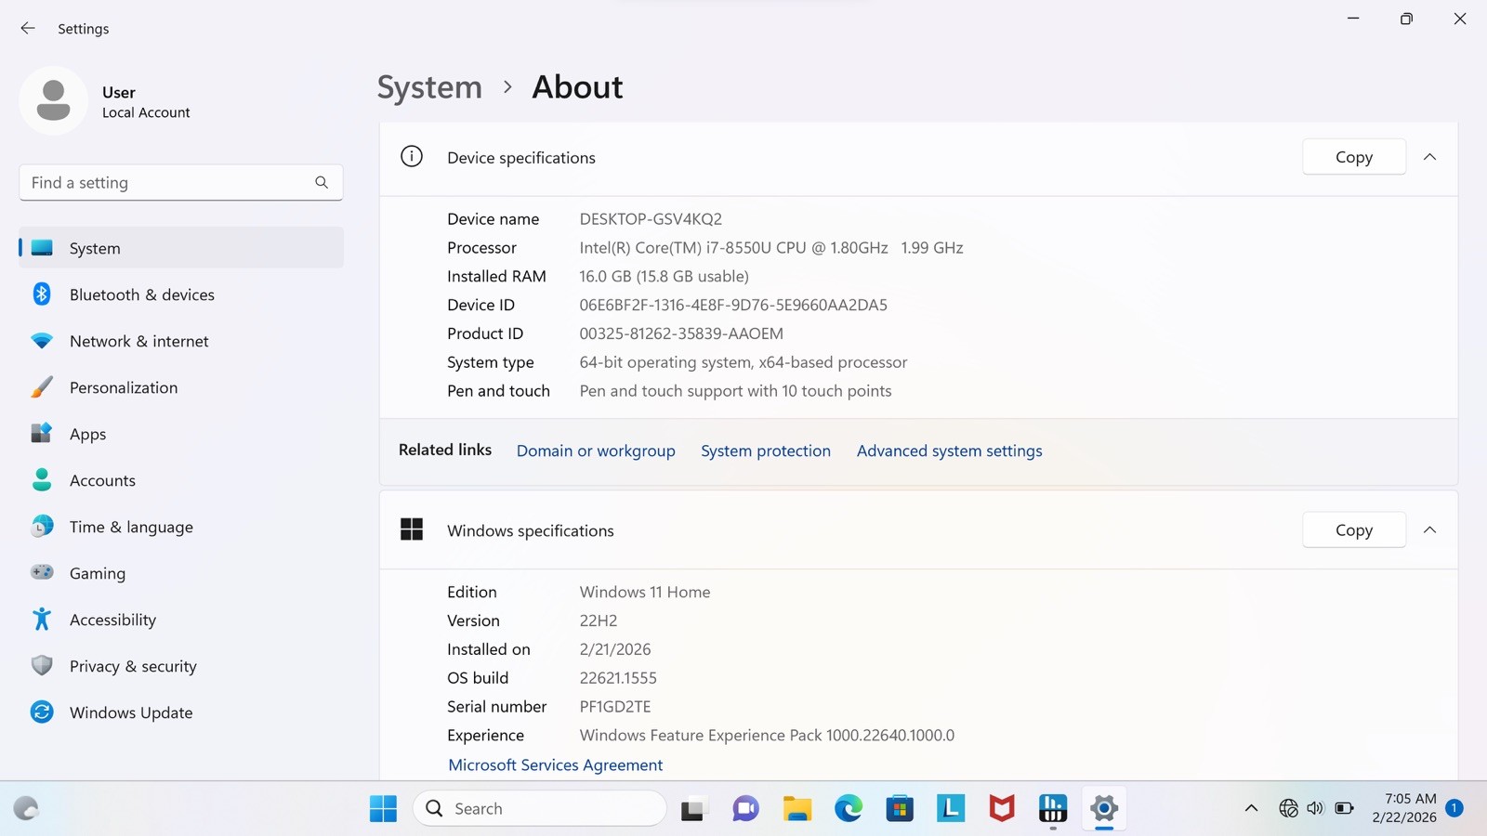This screenshot has width=1487, height=836.
Task: Click the Personalization paintbrush icon
Action: click(x=42, y=387)
